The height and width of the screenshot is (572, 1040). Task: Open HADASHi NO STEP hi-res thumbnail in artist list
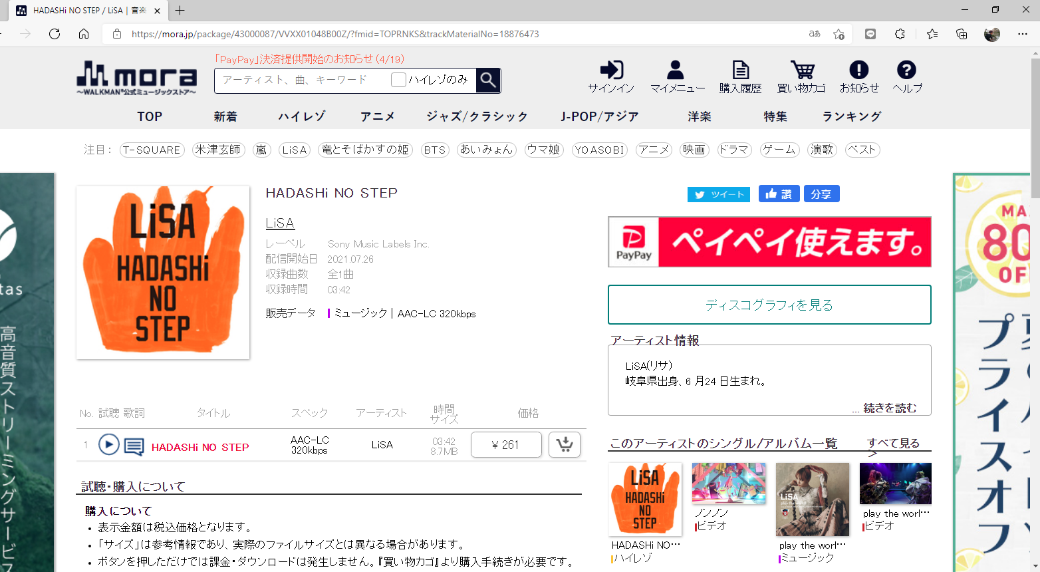pyautogui.click(x=645, y=500)
